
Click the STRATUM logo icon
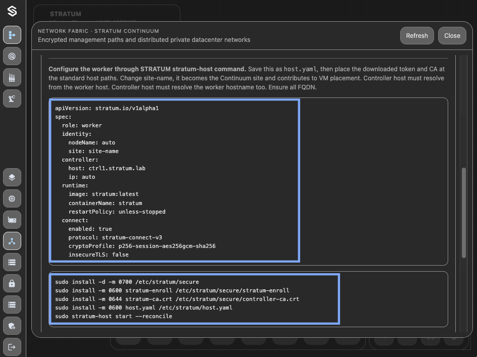pyautogui.click(x=12, y=11)
